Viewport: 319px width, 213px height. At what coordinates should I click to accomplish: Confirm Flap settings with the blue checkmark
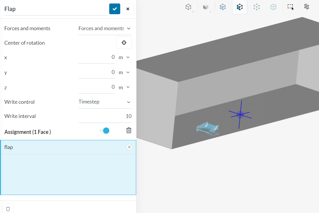114,9
